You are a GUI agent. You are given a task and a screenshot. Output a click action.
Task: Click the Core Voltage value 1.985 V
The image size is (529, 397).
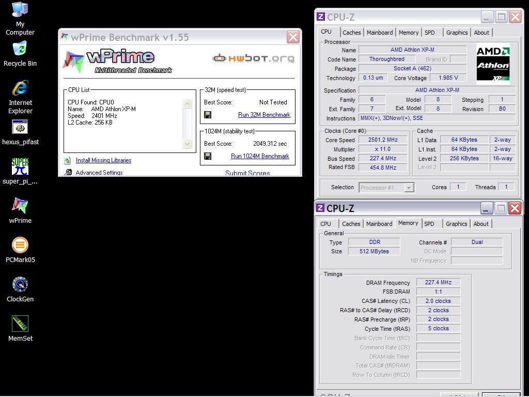point(448,78)
